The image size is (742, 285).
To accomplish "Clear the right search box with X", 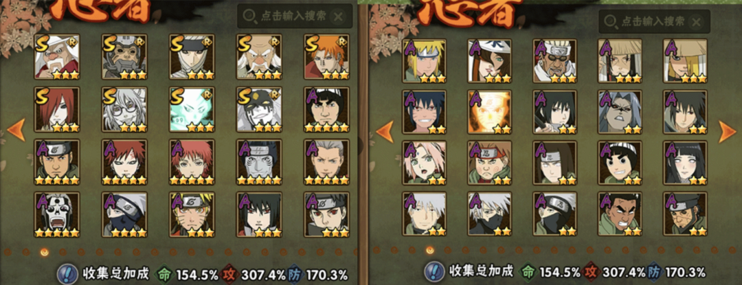I will click(x=696, y=22).
